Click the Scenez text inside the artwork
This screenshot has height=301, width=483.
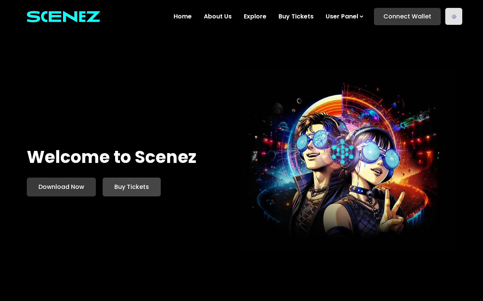pos(411,121)
